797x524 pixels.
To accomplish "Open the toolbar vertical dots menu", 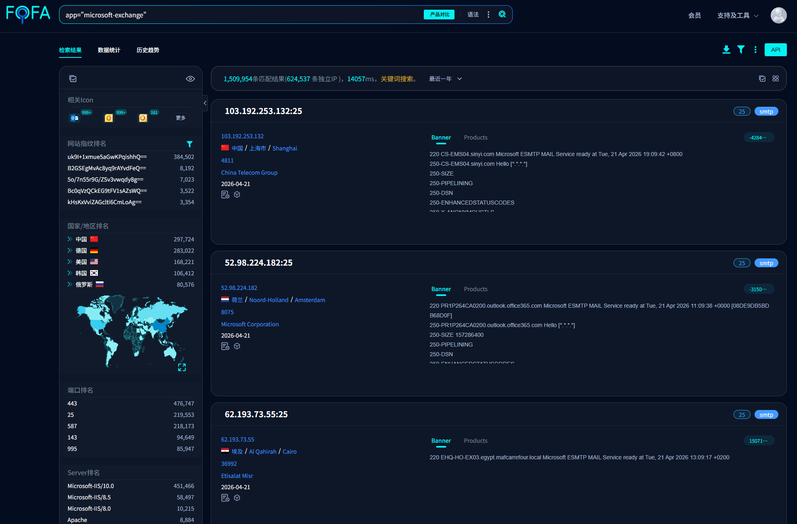I will point(755,50).
